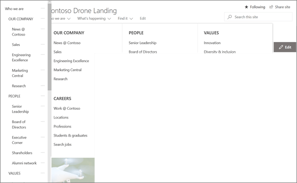Open ellipsis menu for Shareholders sidebar item
The height and width of the screenshot is (183, 297).
tap(43, 152)
